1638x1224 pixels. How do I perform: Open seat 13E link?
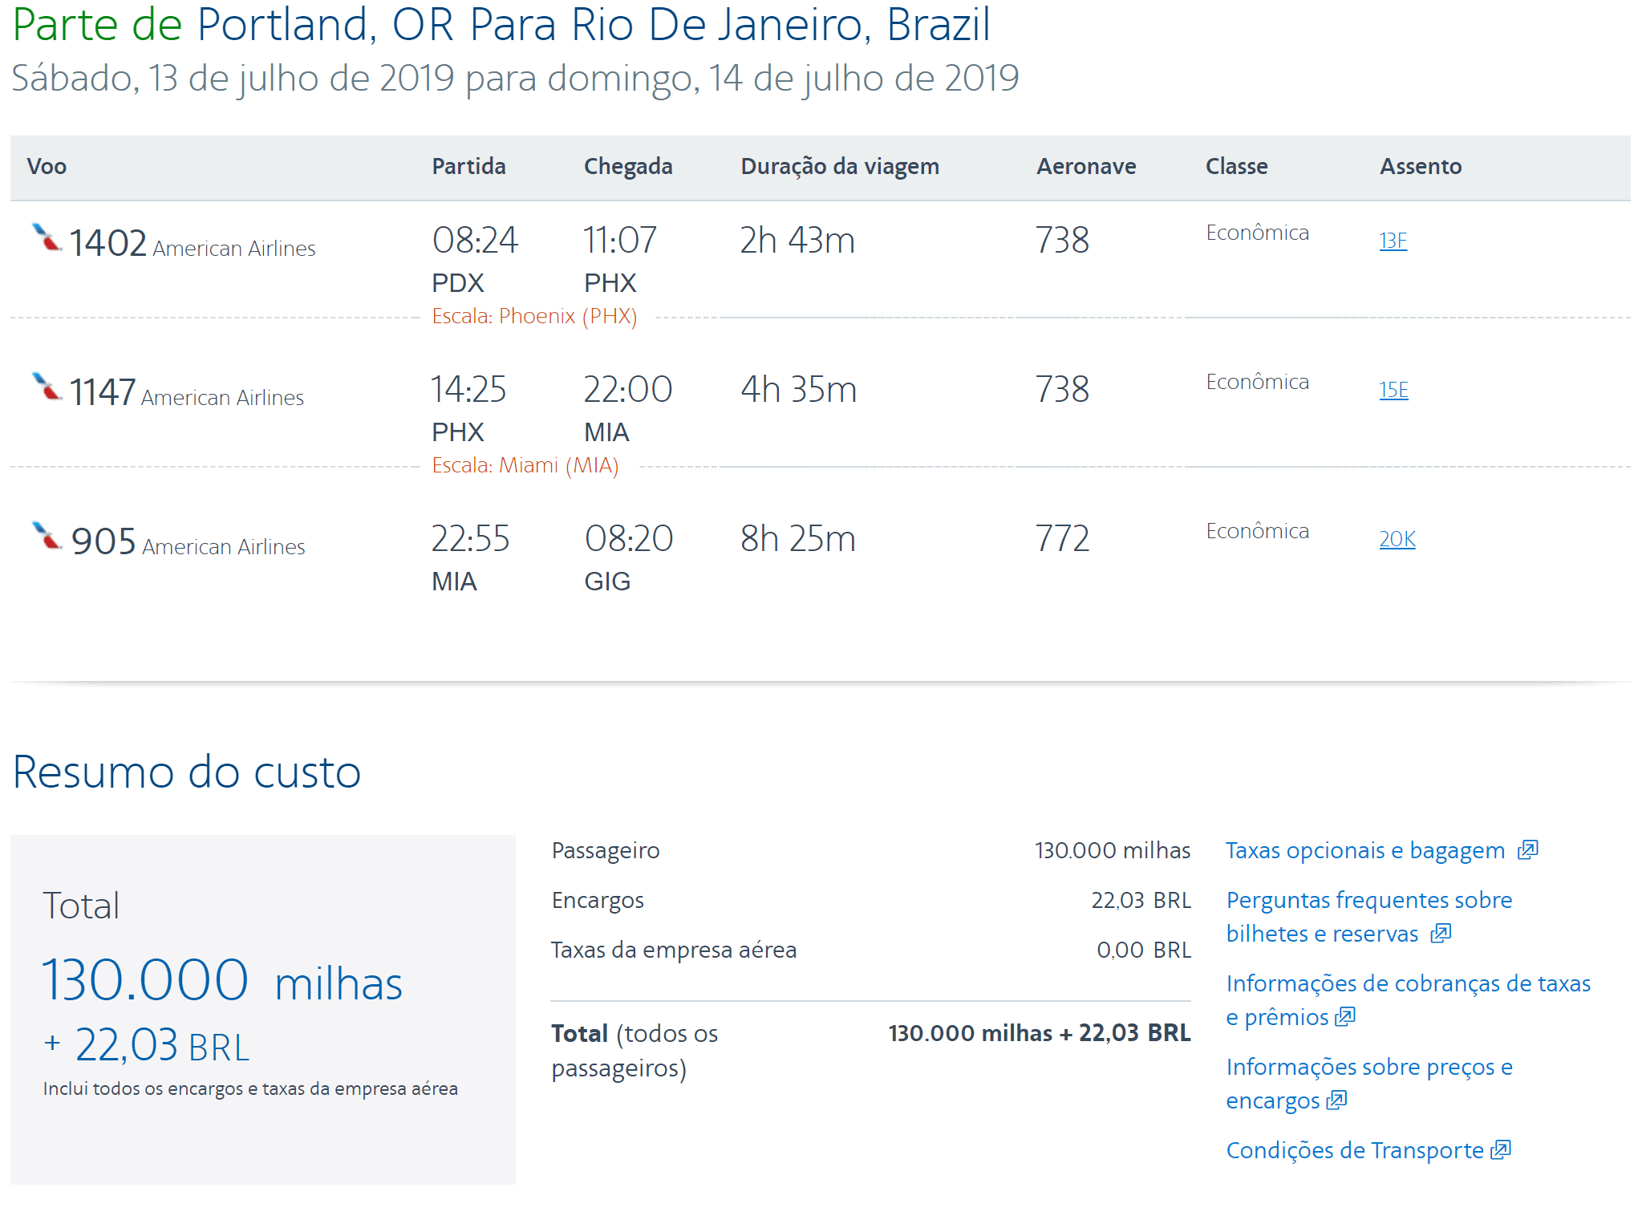click(1393, 241)
